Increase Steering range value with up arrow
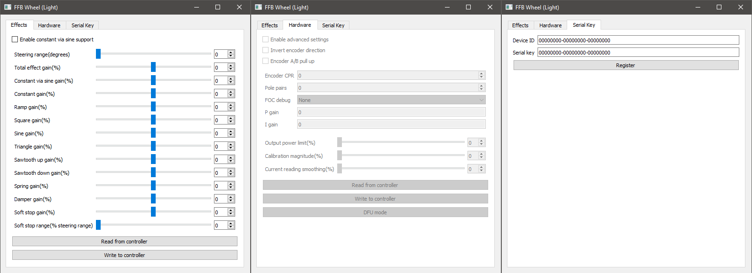The height and width of the screenshot is (273, 752). pyautogui.click(x=231, y=53)
